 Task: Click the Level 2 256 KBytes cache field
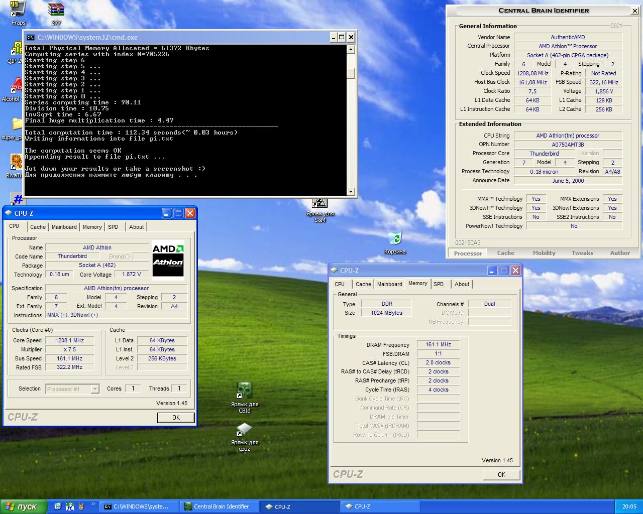(162, 358)
